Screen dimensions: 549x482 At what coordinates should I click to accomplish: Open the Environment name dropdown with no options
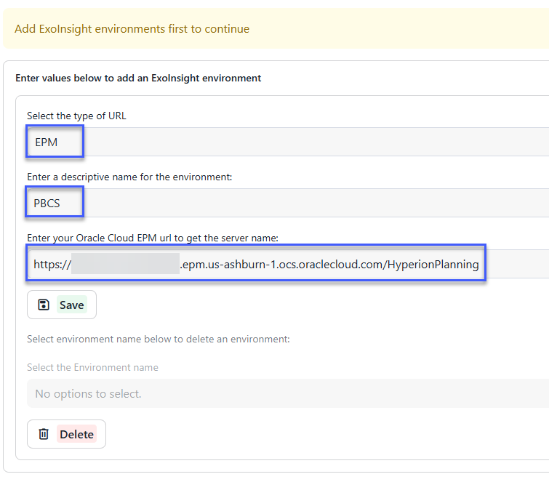(x=288, y=393)
